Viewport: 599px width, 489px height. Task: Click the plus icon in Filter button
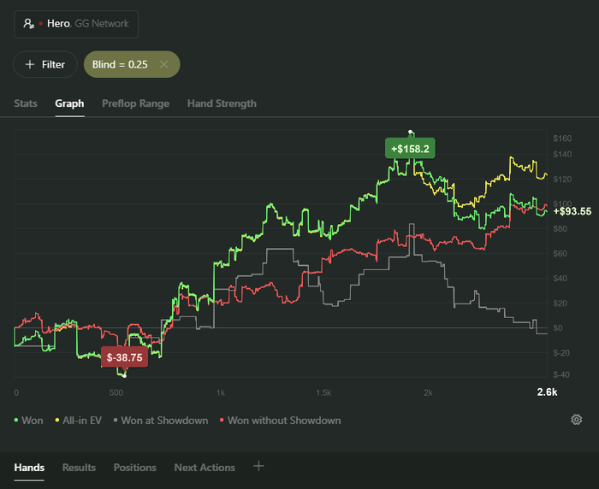tap(30, 64)
